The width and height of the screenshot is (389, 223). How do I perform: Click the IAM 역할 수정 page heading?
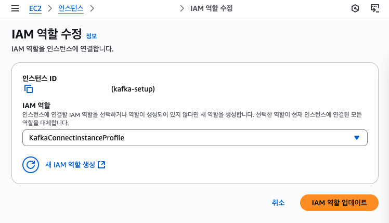pyautogui.click(x=47, y=34)
